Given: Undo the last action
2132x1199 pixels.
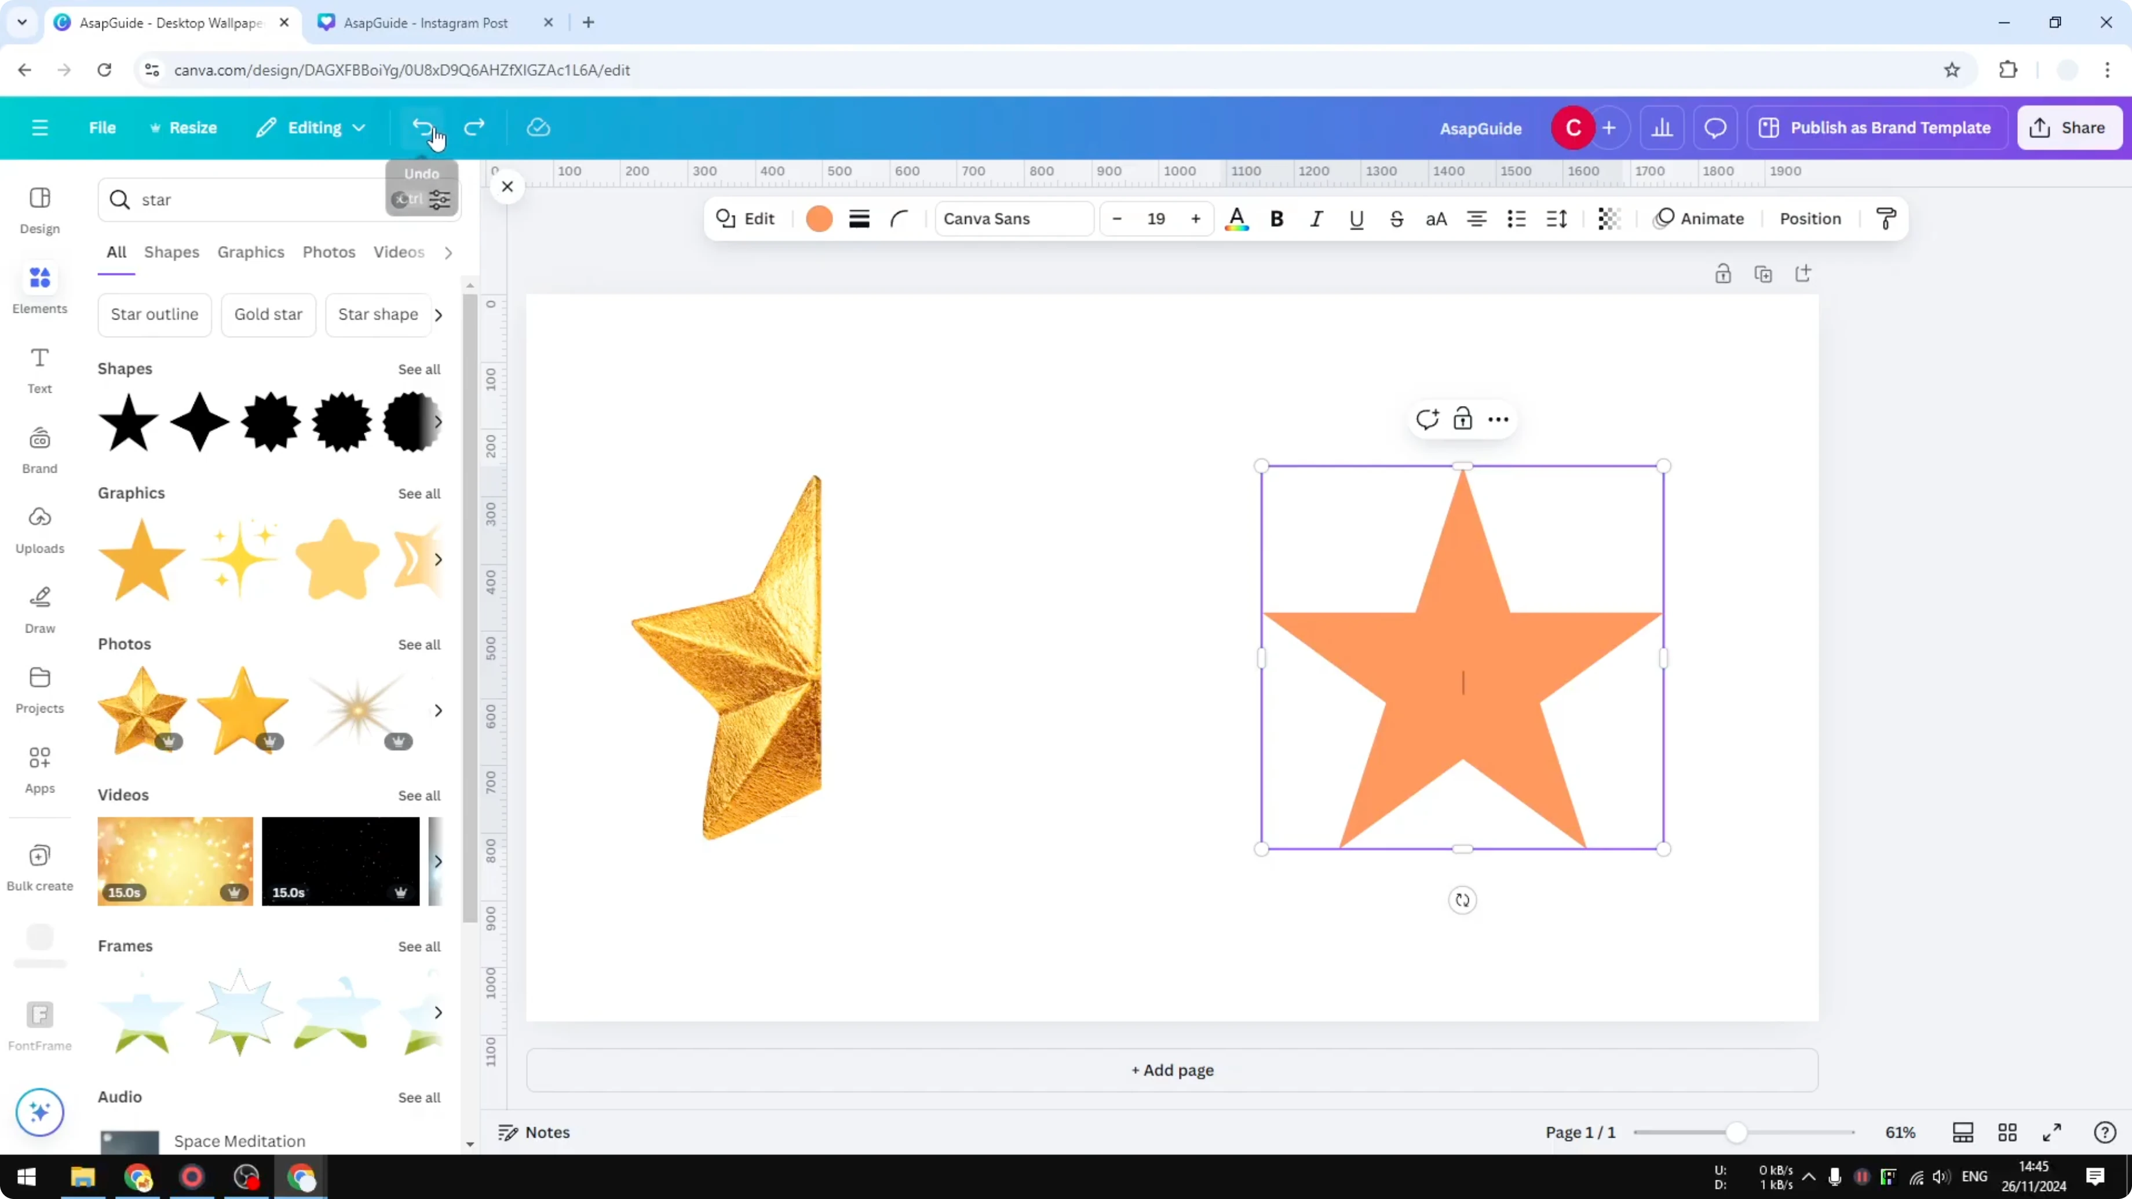Looking at the screenshot, I should pos(423,127).
